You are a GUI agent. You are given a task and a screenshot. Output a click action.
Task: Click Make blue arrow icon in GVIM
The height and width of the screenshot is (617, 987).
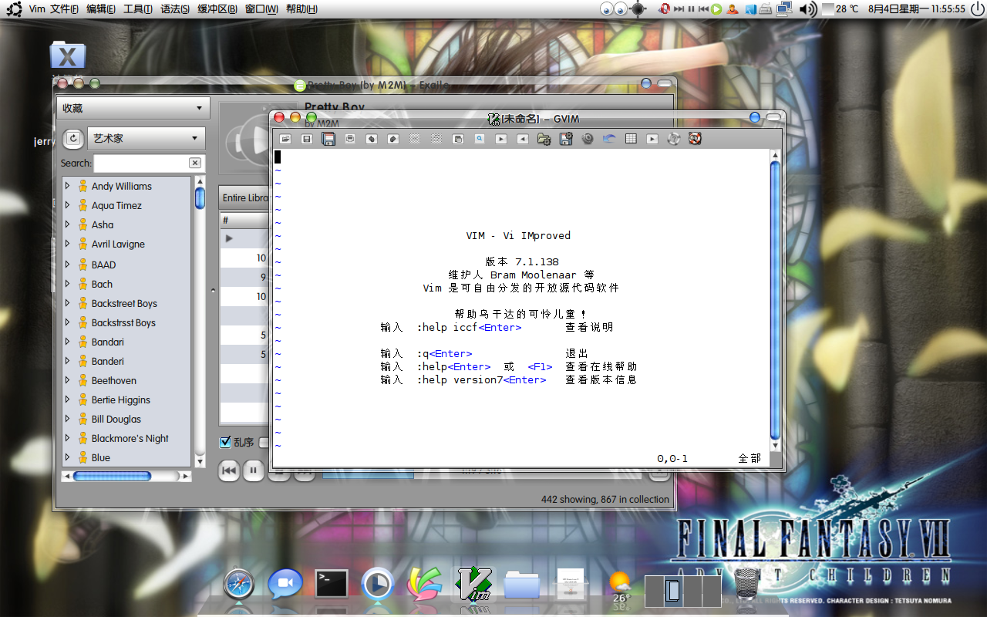[x=609, y=139]
